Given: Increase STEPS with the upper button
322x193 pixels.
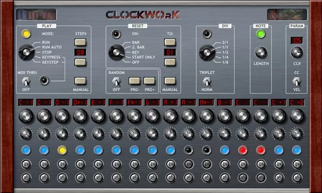Looking at the screenshot, I should pos(80,42).
